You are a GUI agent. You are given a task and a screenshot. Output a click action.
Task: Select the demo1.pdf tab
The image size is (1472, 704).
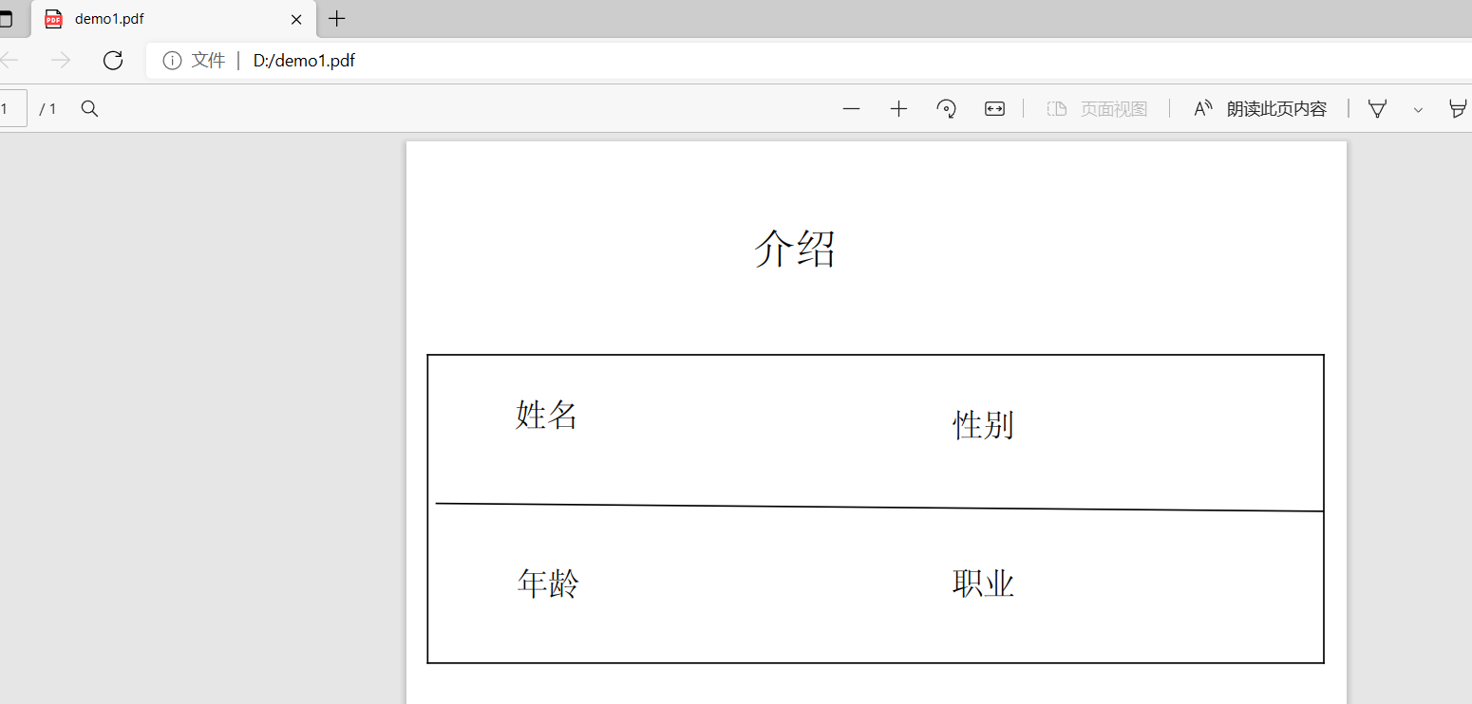(175, 19)
